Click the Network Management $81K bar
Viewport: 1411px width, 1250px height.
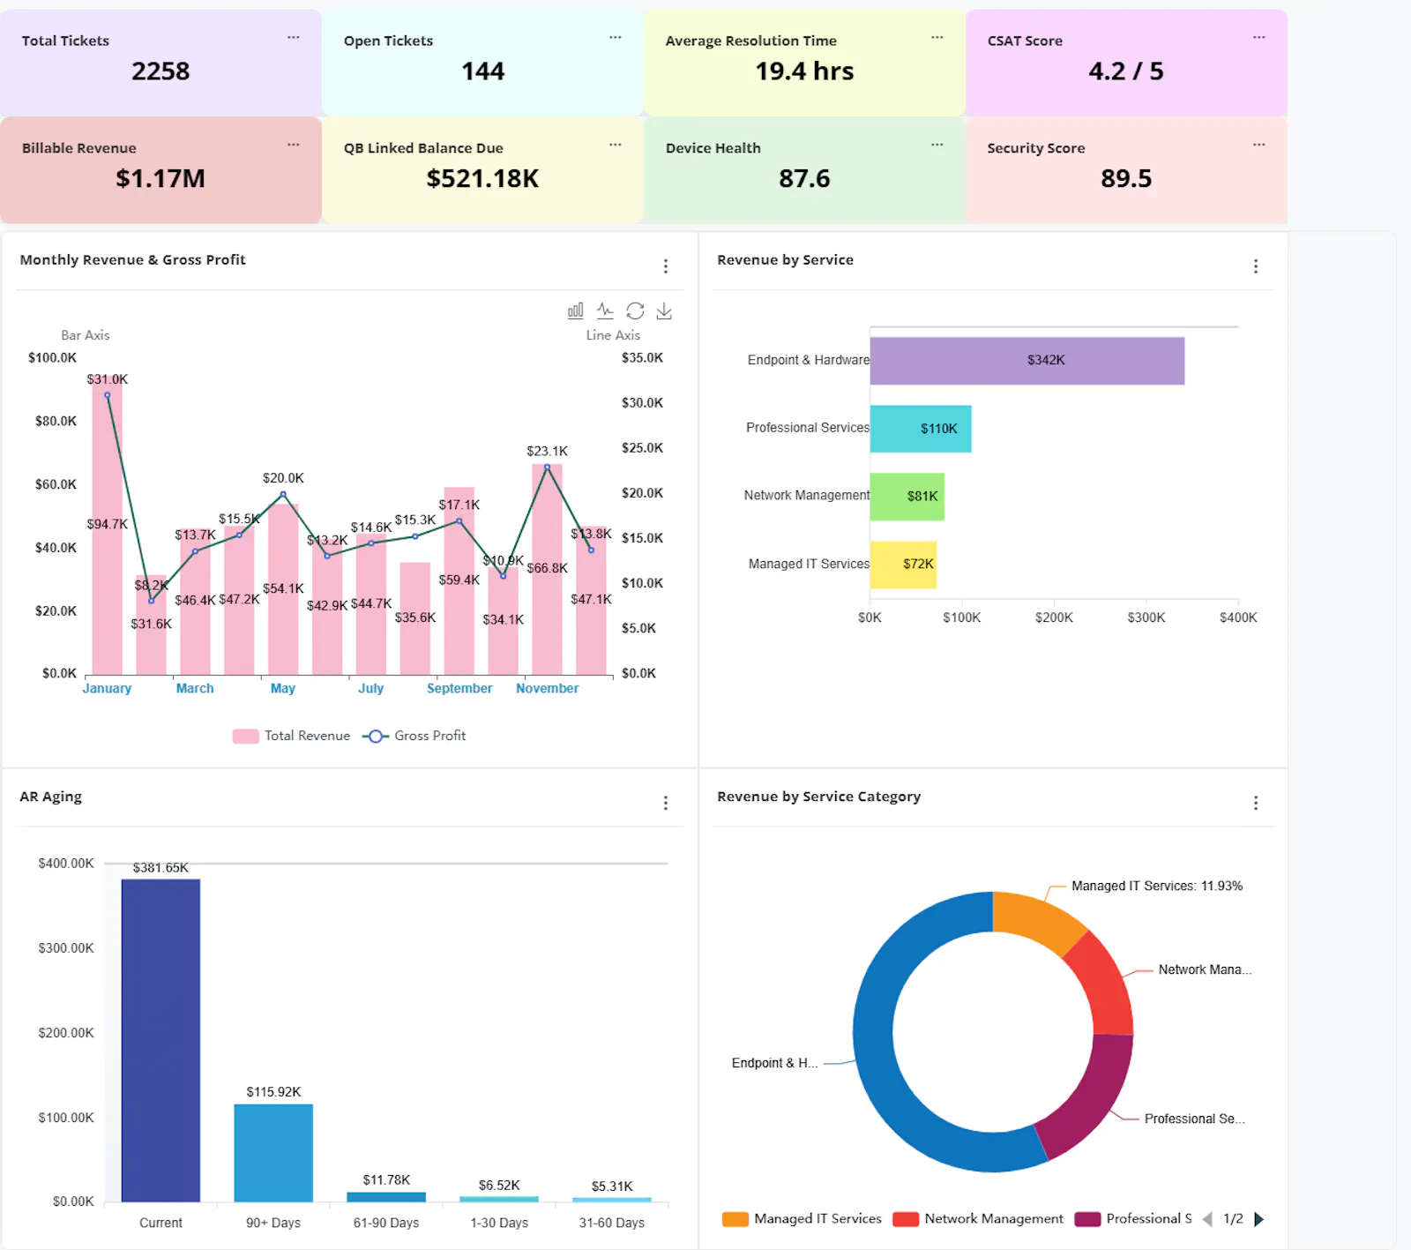[907, 497]
